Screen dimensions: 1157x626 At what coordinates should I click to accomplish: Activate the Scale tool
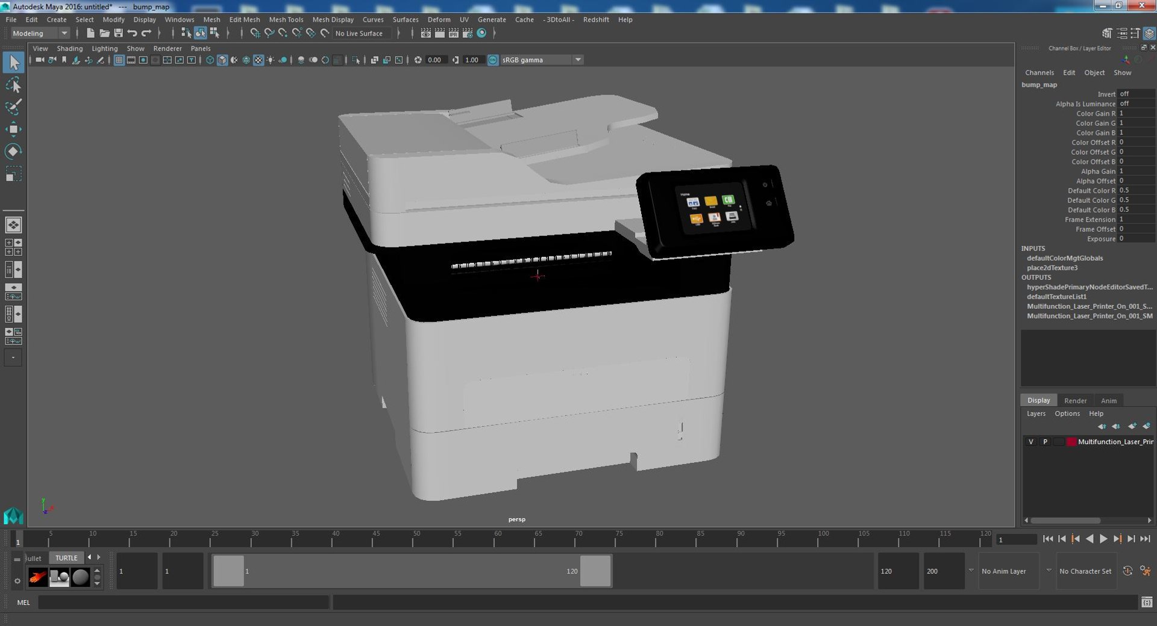click(13, 173)
